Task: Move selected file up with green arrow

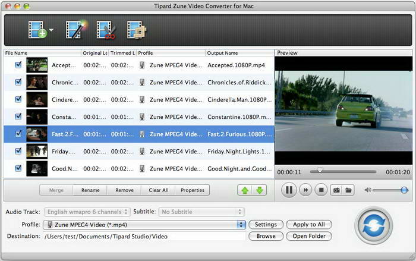Action: point(244,190)
